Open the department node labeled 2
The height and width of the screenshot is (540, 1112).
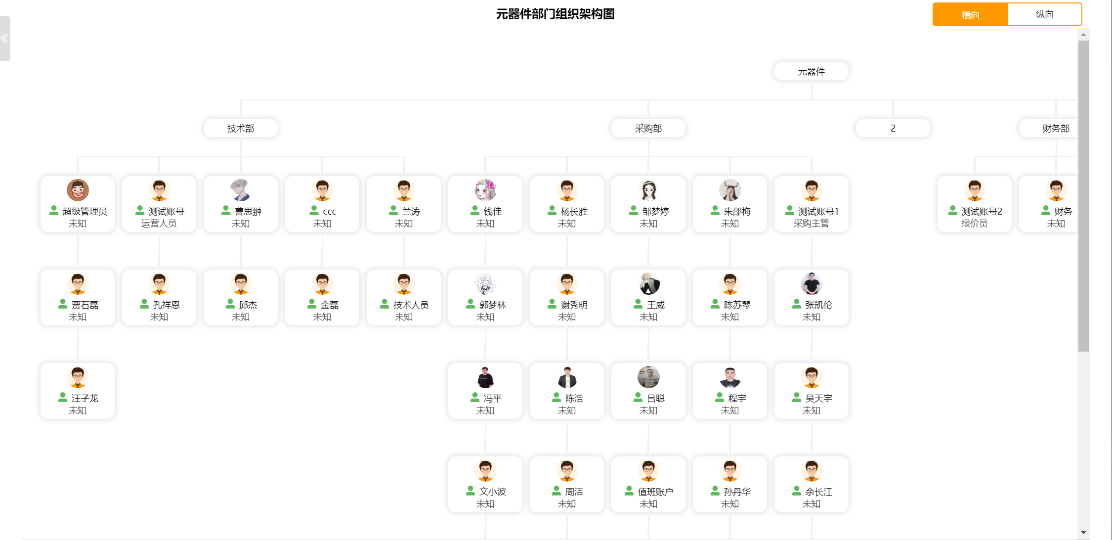pyautogui.click(x=893, y=128)
